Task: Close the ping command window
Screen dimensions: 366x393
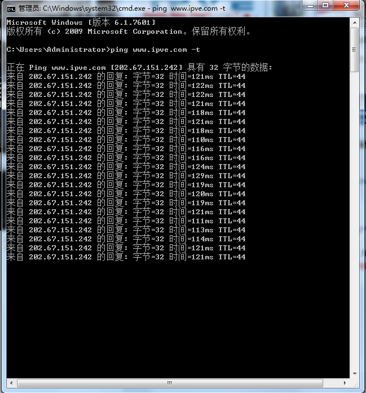Action: click(x=346, y=6)
